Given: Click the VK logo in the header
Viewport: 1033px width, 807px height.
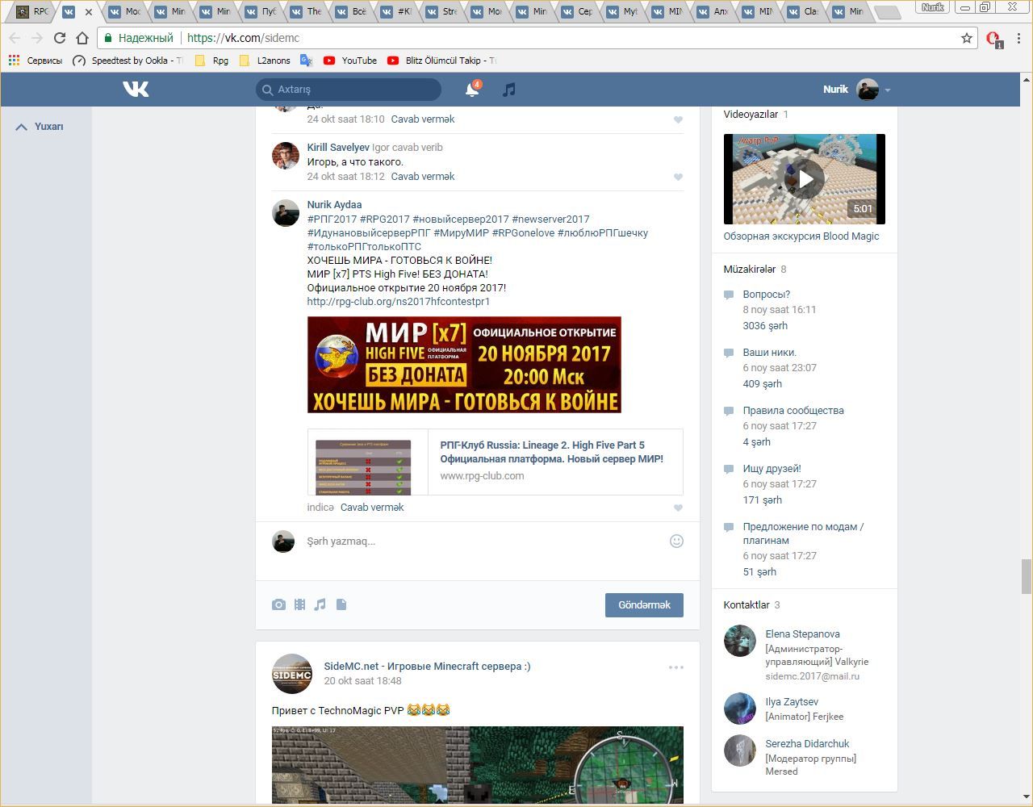Looking at the screenshot, I should (136, 89).
